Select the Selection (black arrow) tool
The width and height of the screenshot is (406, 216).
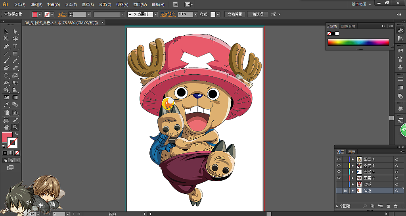pos(6,31)
